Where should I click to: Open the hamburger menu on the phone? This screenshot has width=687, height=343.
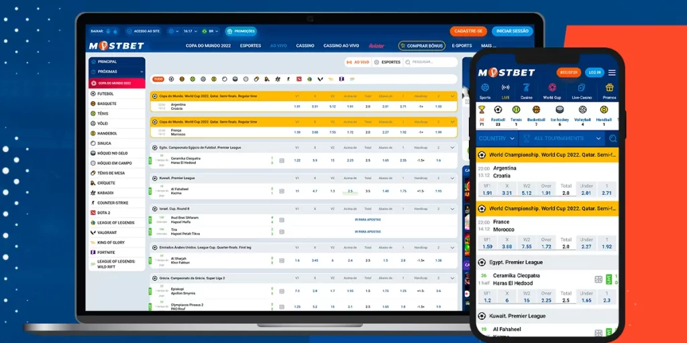pos(612,72)
